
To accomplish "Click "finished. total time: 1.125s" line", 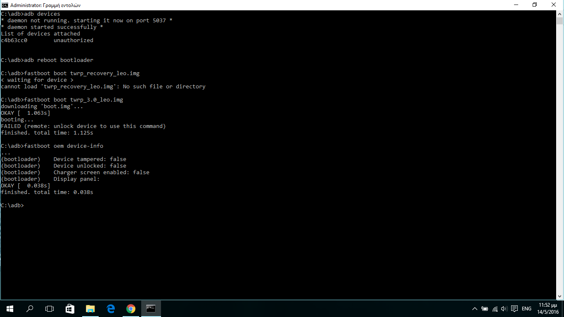I will click(x=47, y=133).
